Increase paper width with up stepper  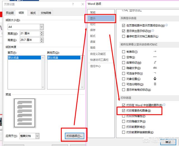[x=42, y=32]
